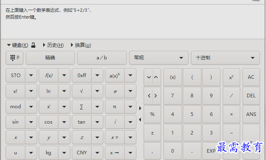Click the CNY currency button

click(x=82, y=153)
